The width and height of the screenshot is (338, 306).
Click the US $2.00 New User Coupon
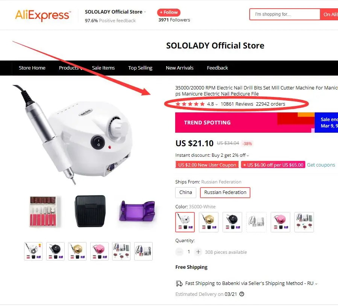(x=207, y=165)
